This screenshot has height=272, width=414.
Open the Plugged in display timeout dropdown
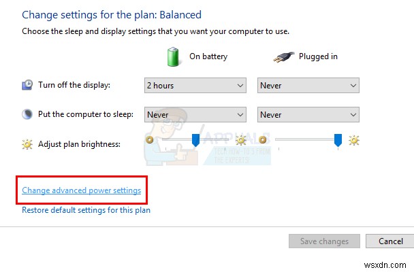[x=308, y=86]
